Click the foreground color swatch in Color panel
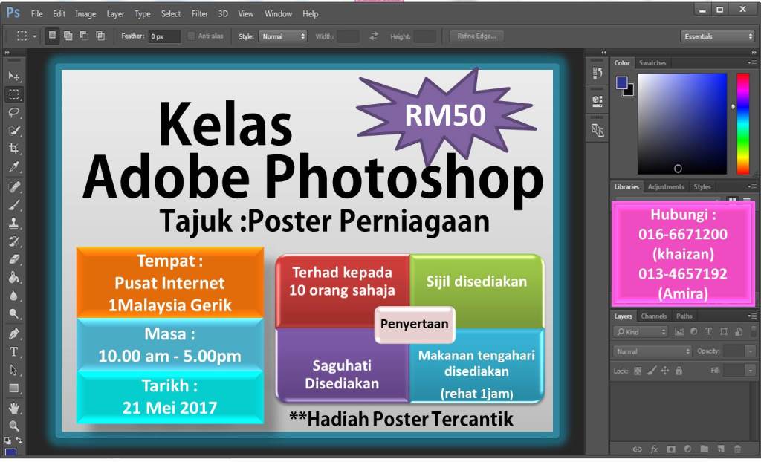761x462 pixels. [621, 82]
